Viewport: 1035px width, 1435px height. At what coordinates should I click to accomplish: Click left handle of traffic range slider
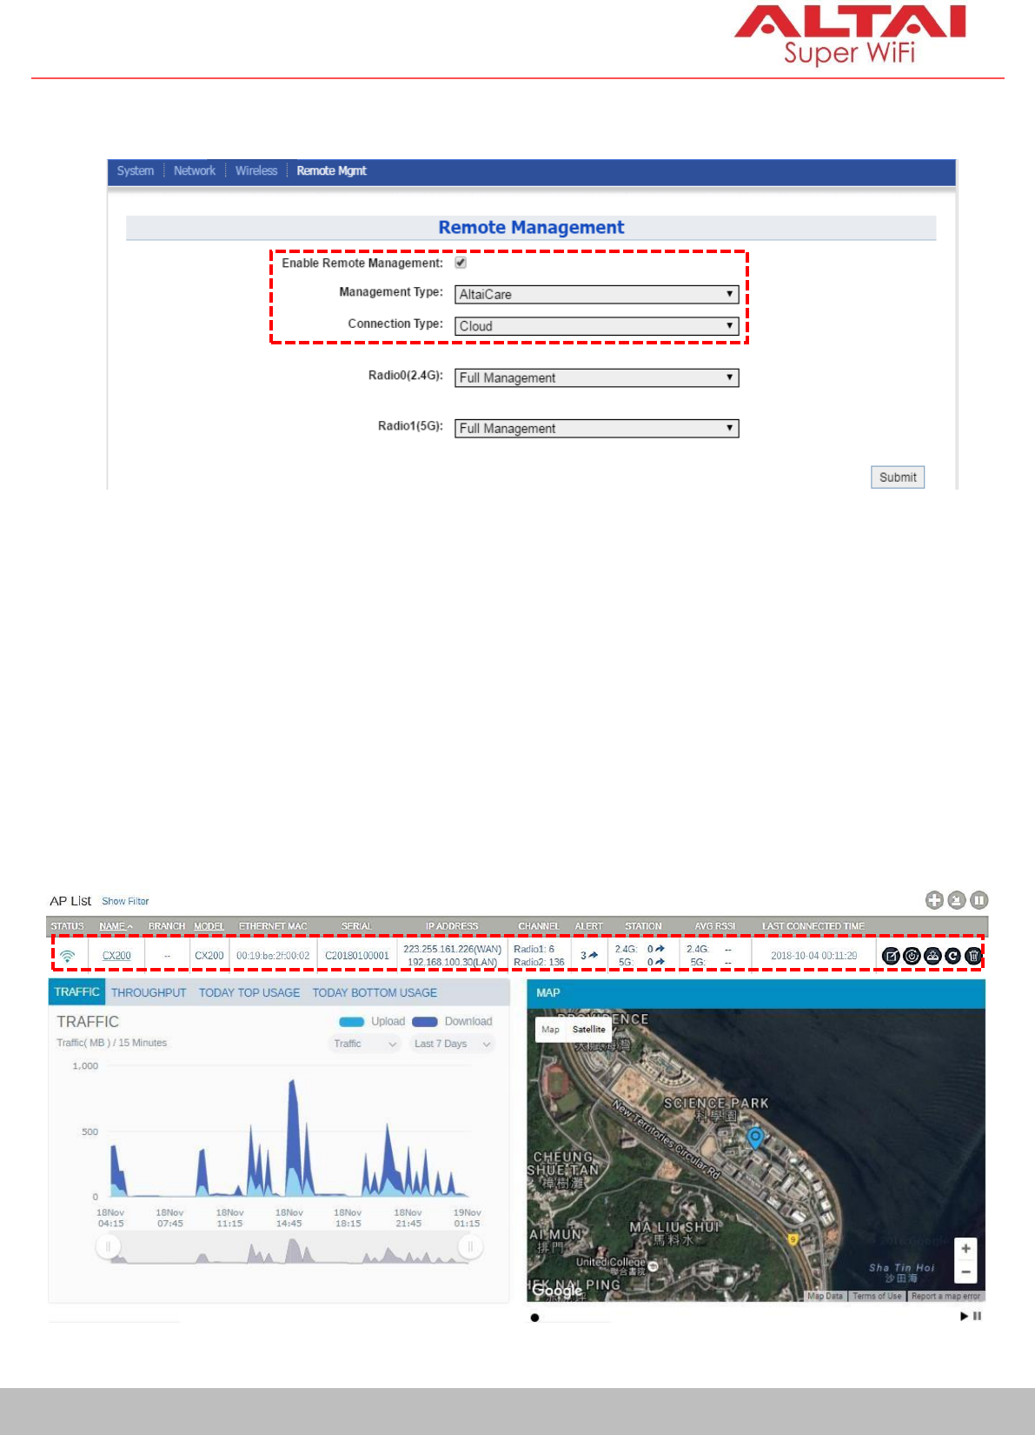[x=108, y=1248]
